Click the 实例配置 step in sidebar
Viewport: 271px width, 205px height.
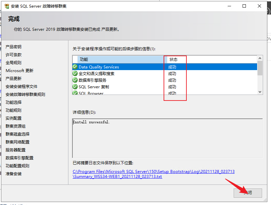tap(14, 118)
